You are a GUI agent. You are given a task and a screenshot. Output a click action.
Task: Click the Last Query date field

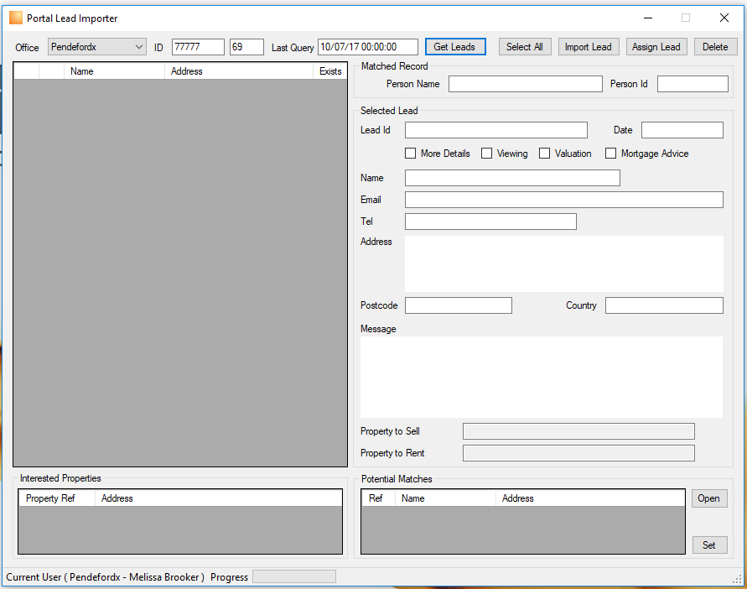368,47
